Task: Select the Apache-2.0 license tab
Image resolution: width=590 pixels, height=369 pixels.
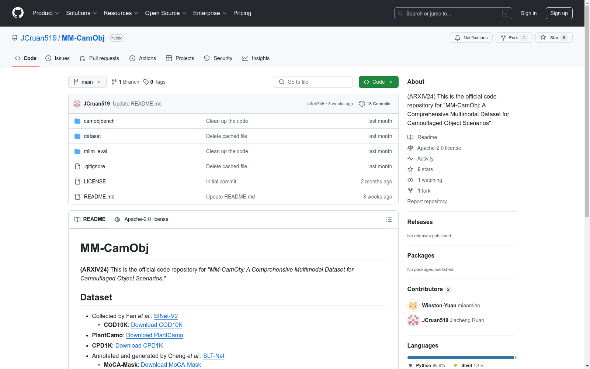Action: [x=142, y=219]
